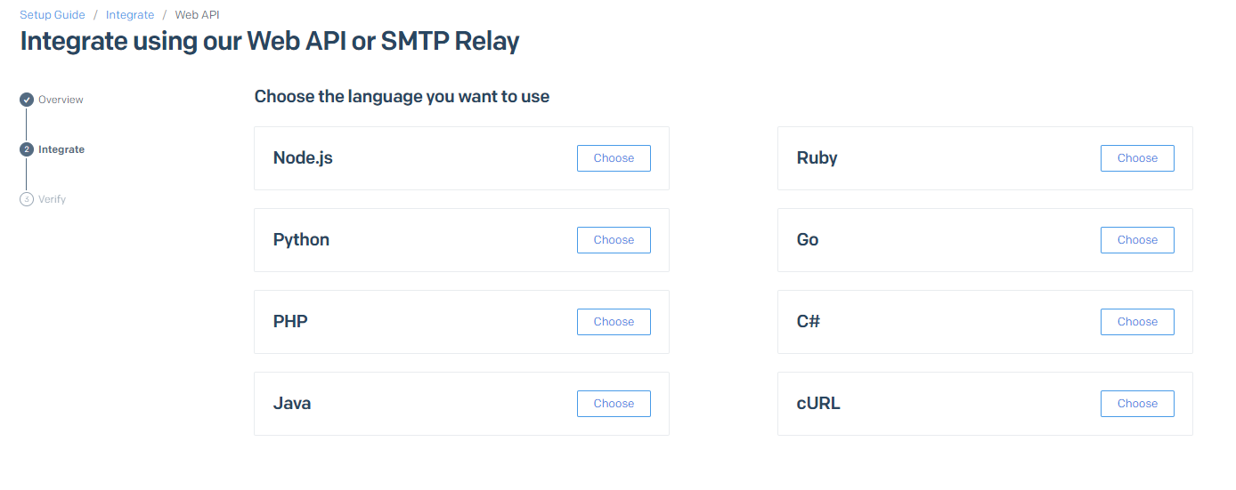Choose Go as the language

click(1137, 240)
